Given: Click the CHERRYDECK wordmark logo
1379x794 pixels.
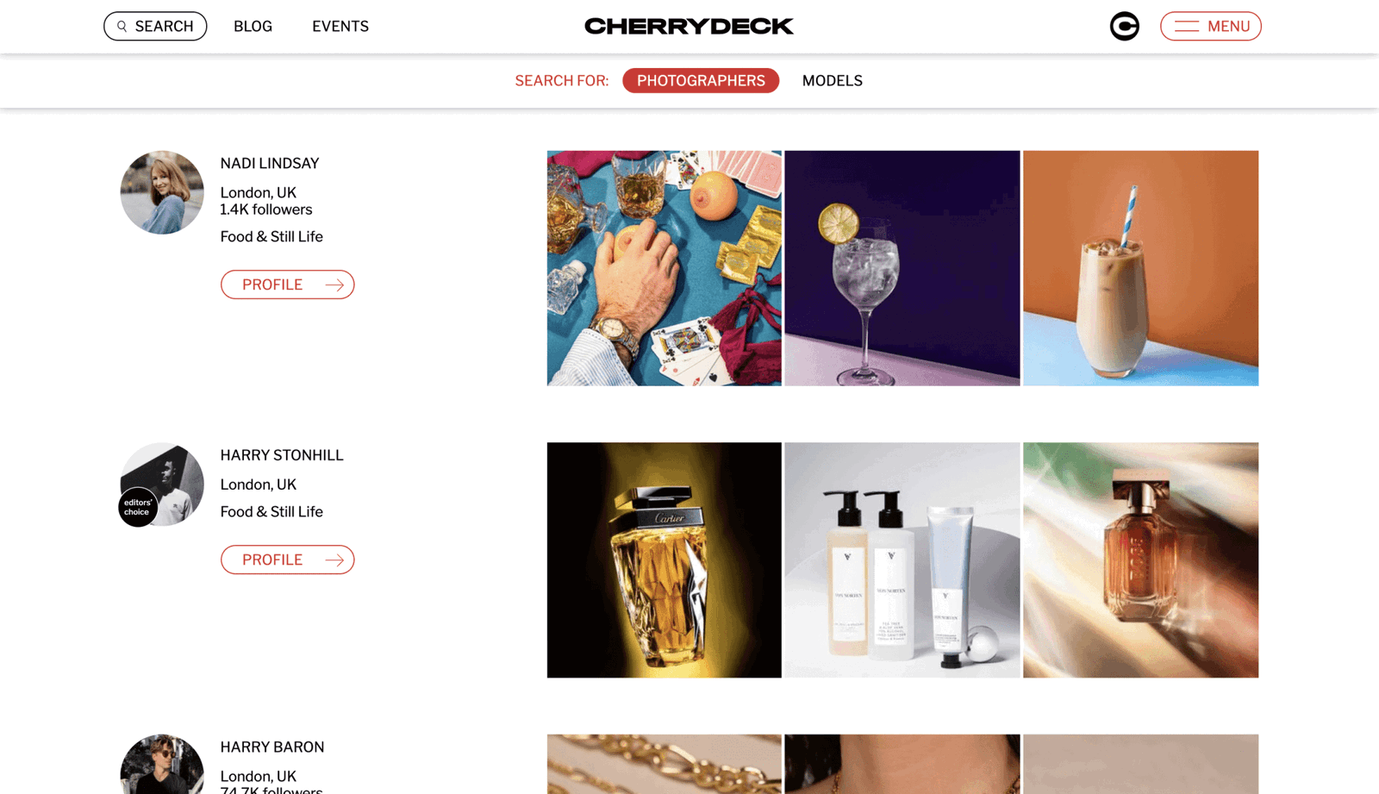Looking at the screenshot, I should (689, 26).
